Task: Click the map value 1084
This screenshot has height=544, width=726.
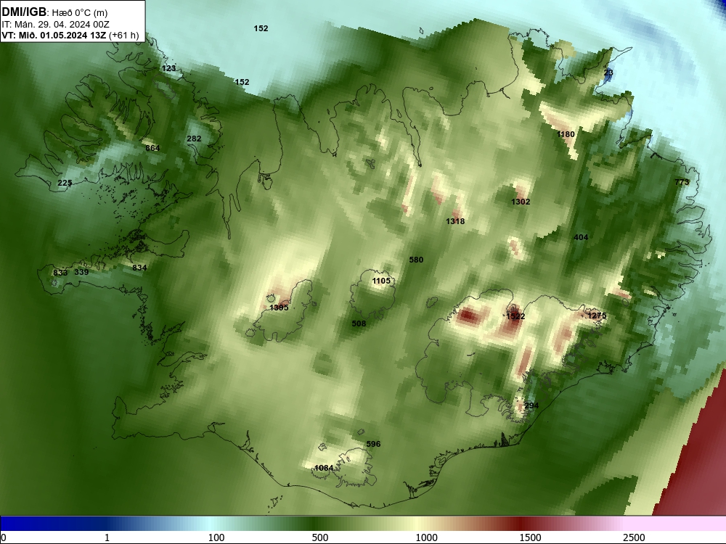Action: tap(324, 468)
